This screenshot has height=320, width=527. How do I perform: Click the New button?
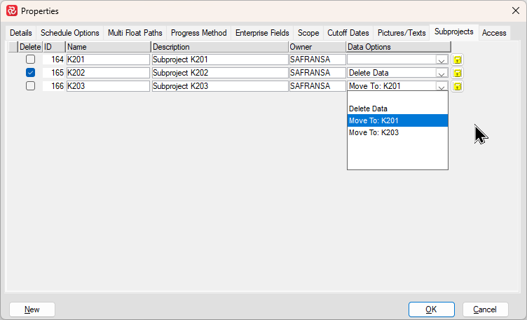[32, 309]
